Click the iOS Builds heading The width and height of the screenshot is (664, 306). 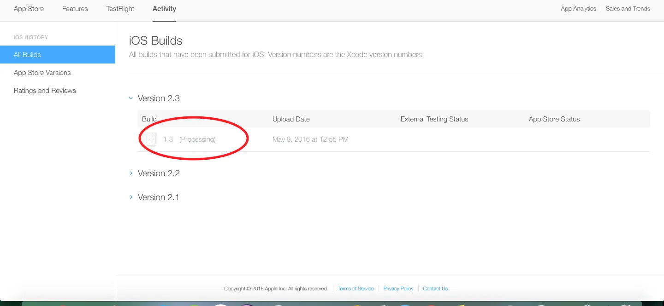pos(156,41)
